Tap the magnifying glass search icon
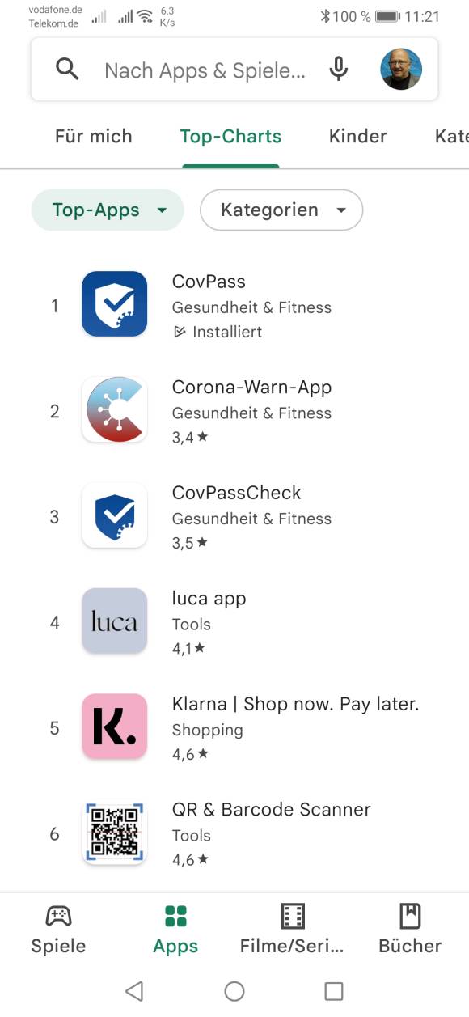This screenshot has width=469, height=1017. (67, 70)
